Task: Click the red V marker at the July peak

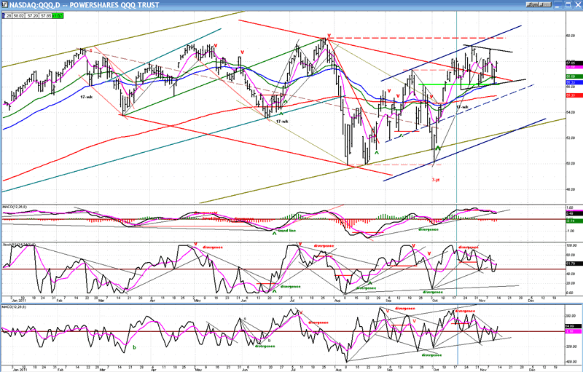Action: 329,36
